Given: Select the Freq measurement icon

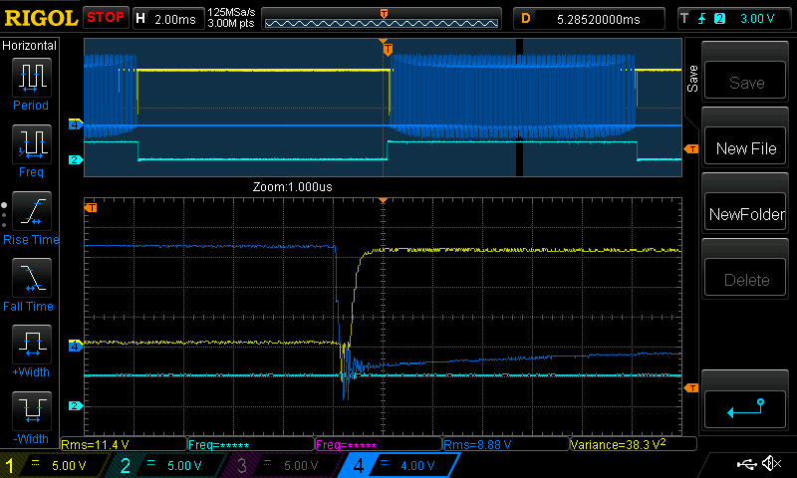Looking at the screenshot, I should click(x=31, y=143).
